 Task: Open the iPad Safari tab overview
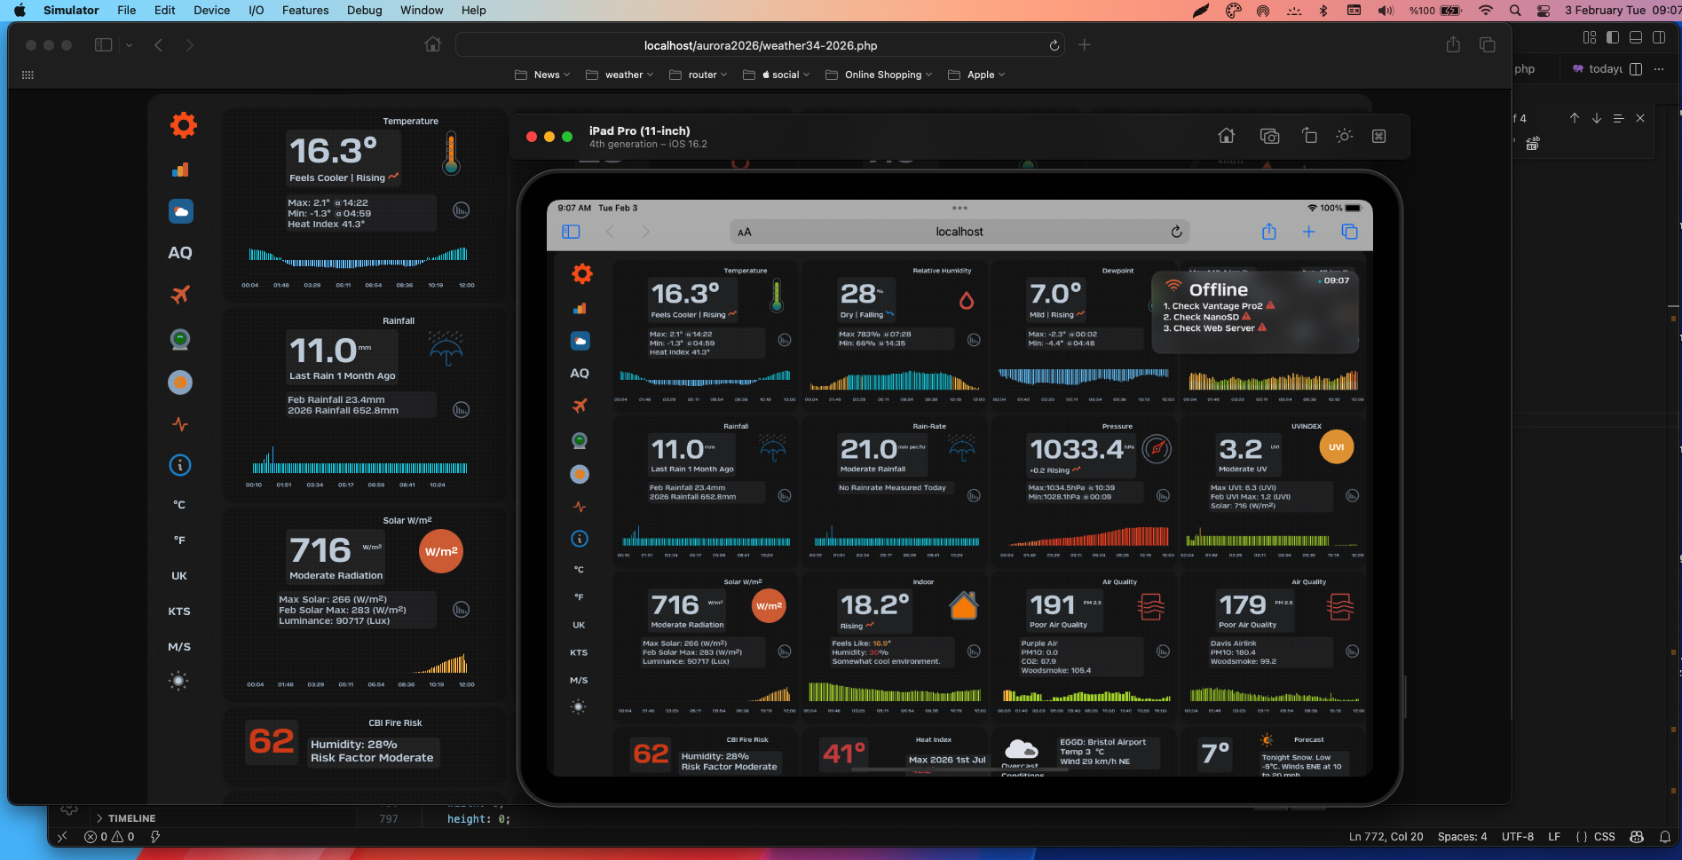click(1349, 232)
